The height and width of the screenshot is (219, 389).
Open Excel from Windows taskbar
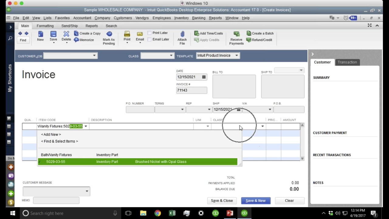pos(172,213)
